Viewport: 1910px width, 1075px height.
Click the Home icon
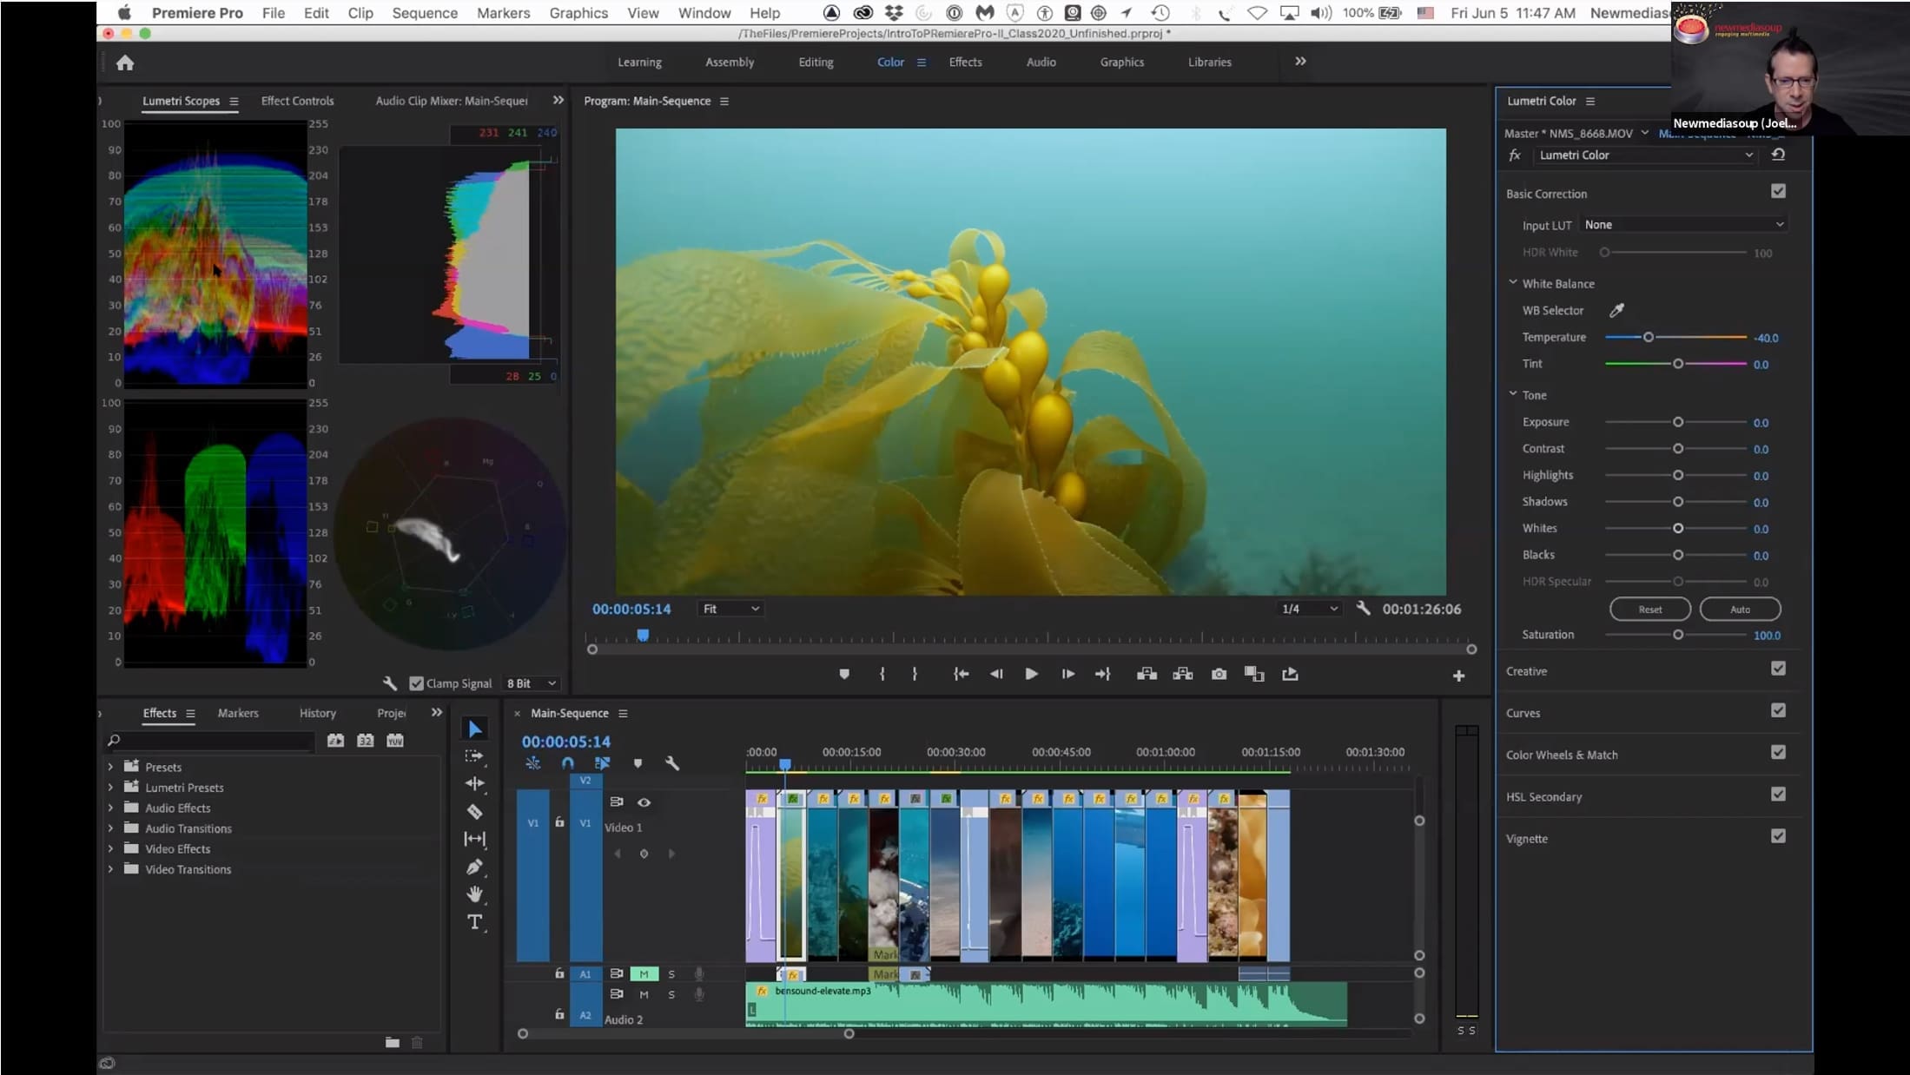click(x=125, y=63)
